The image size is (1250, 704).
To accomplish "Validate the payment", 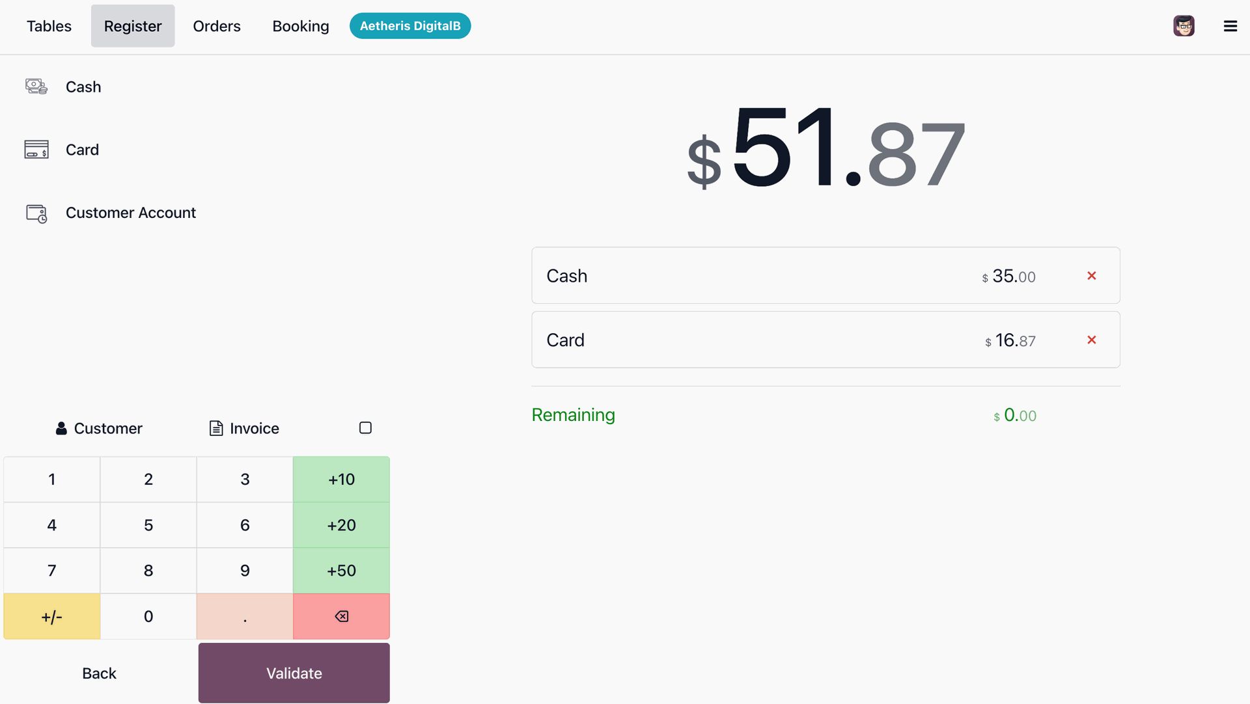I will coord(294,673).
